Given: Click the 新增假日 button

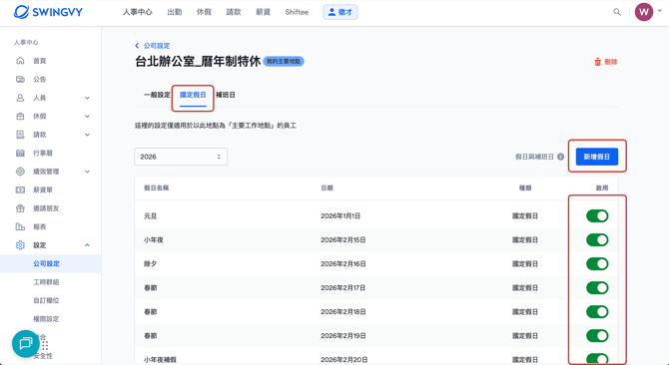Looking at the screenshot, I should (597, 157).
